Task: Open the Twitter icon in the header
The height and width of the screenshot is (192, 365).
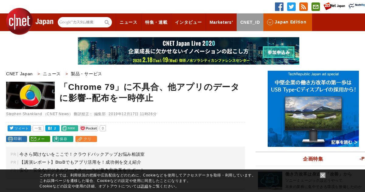Action: click(x=291, y=7)
